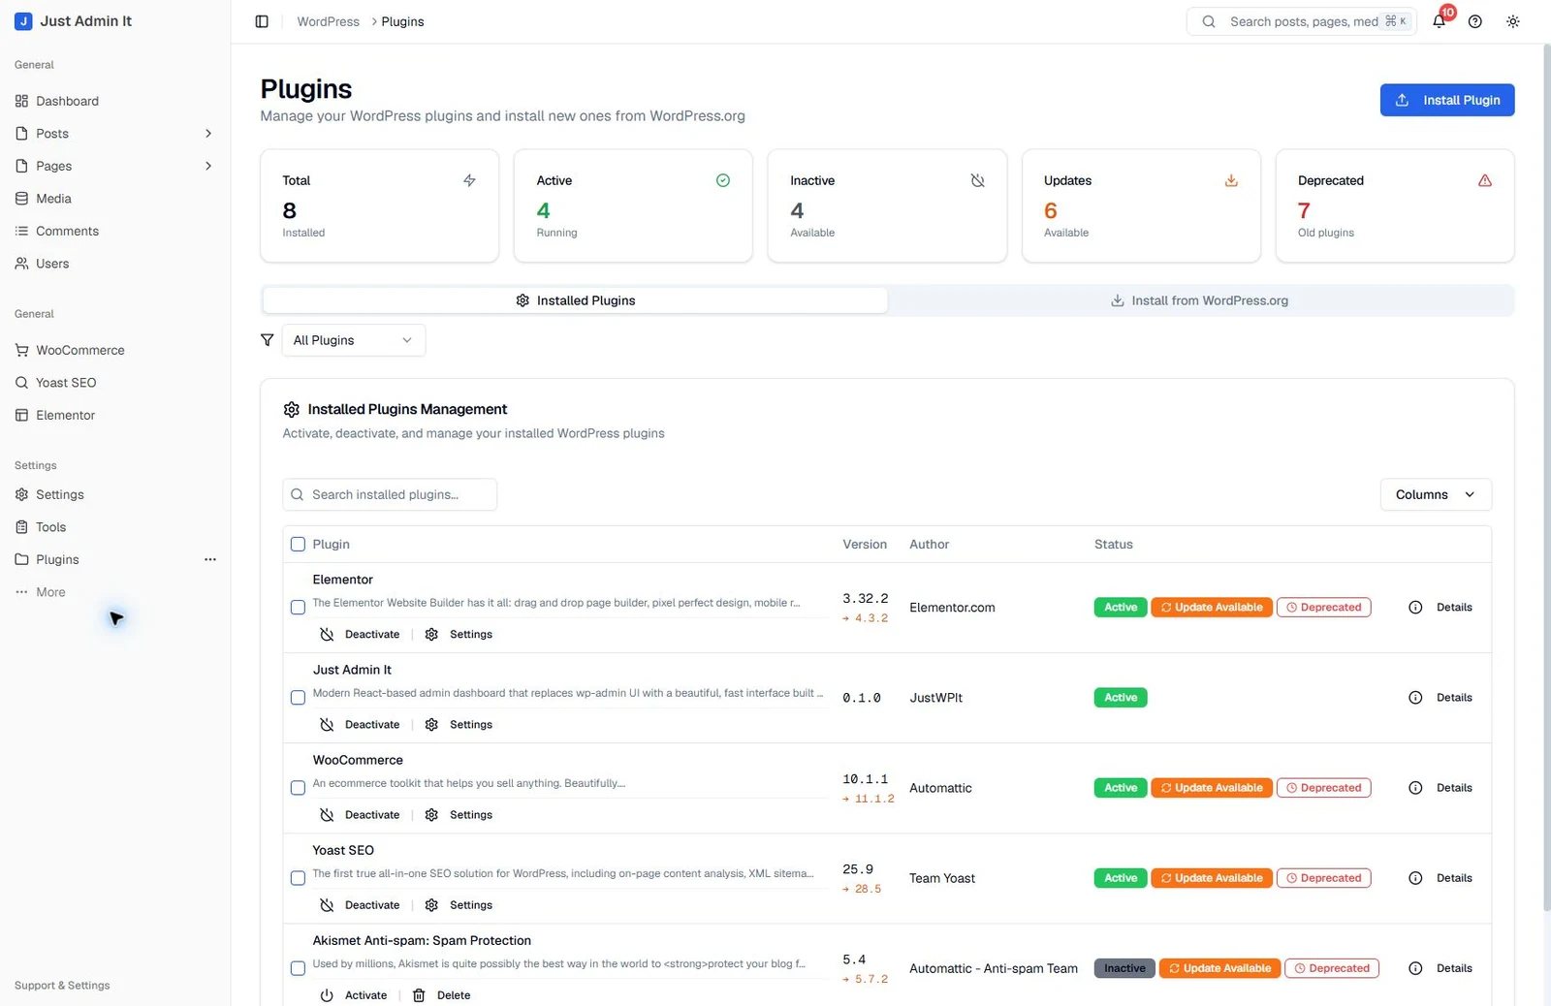Click the filter funnel icon
Viewport: 1551px width, 1006px height.
tap(268, 340)
